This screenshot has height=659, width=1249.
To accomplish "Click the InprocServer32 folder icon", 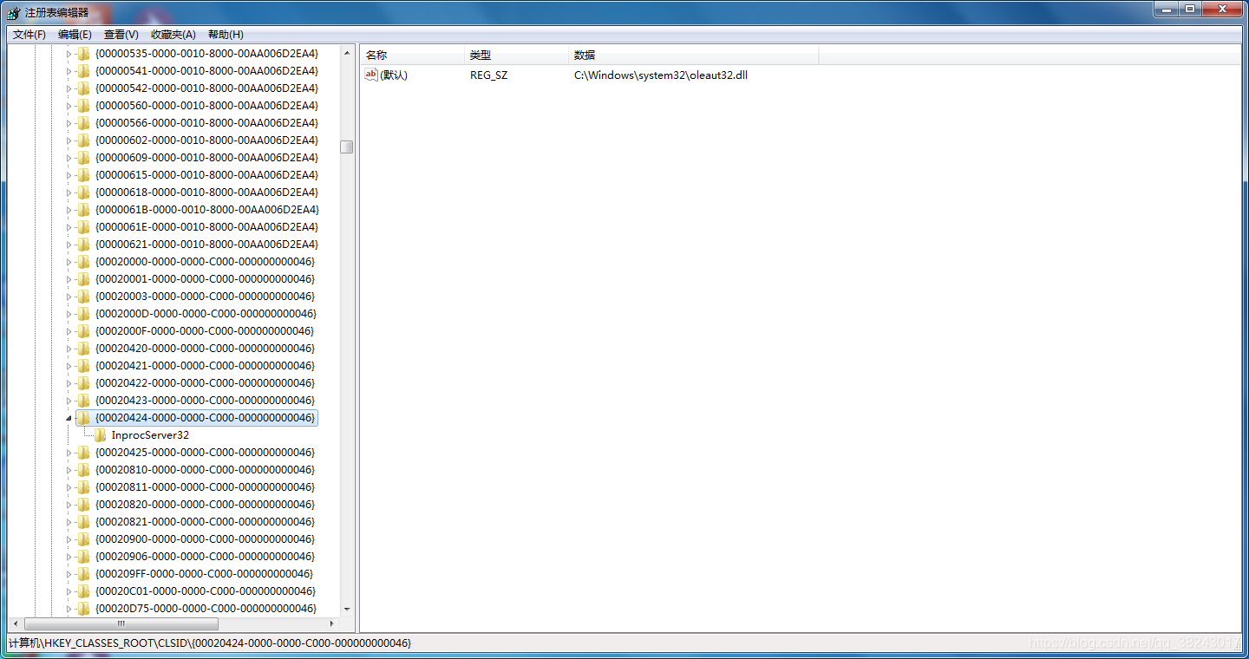I will point(100,435).
